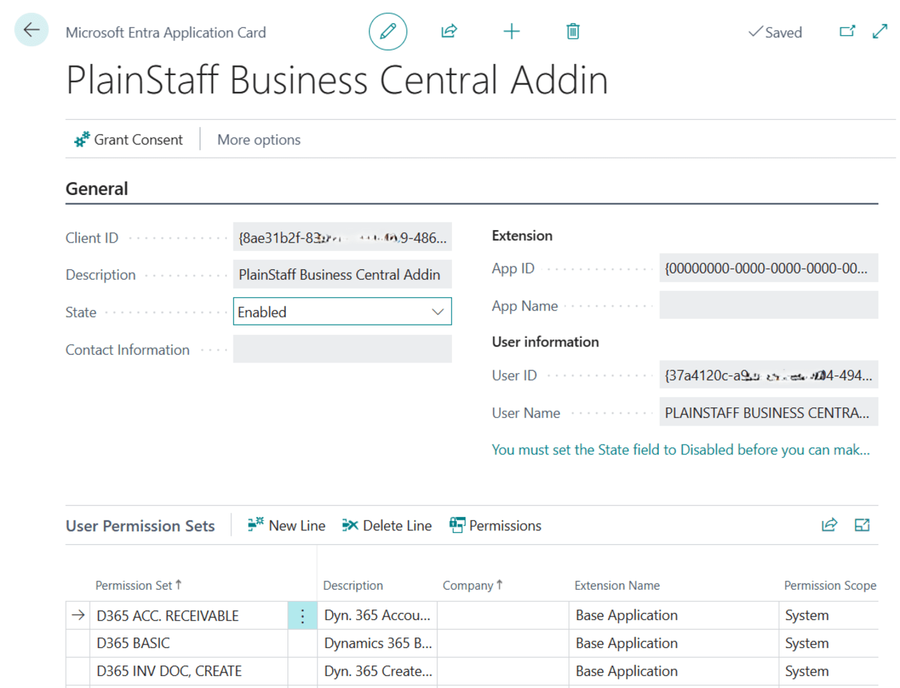Click the Saved status indicator
The height and width of the screenshot is (688, 900).
pyautogui.click(x=775, y=32)
